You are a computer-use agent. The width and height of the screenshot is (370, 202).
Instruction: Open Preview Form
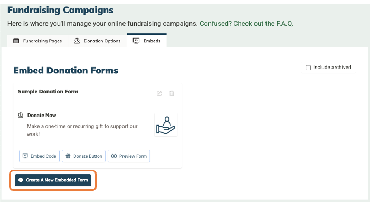pyautogui.click(x=129, y=156)
